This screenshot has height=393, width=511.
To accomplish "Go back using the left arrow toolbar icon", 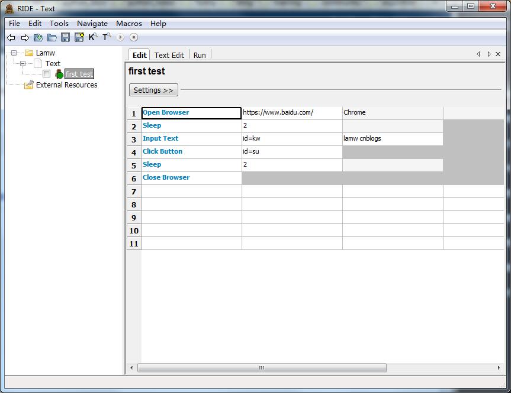I will [x=11, y=38].
